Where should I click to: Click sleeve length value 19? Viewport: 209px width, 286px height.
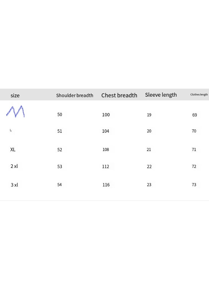pos(149,115)
